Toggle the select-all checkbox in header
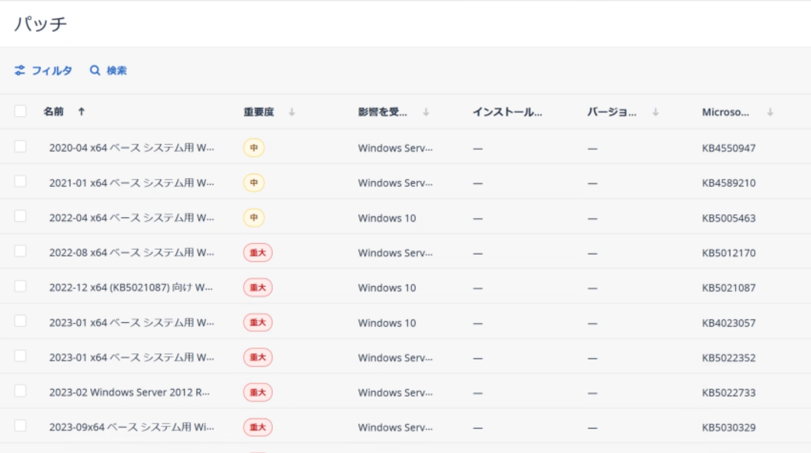811x453 pixels. coord(20,111)
